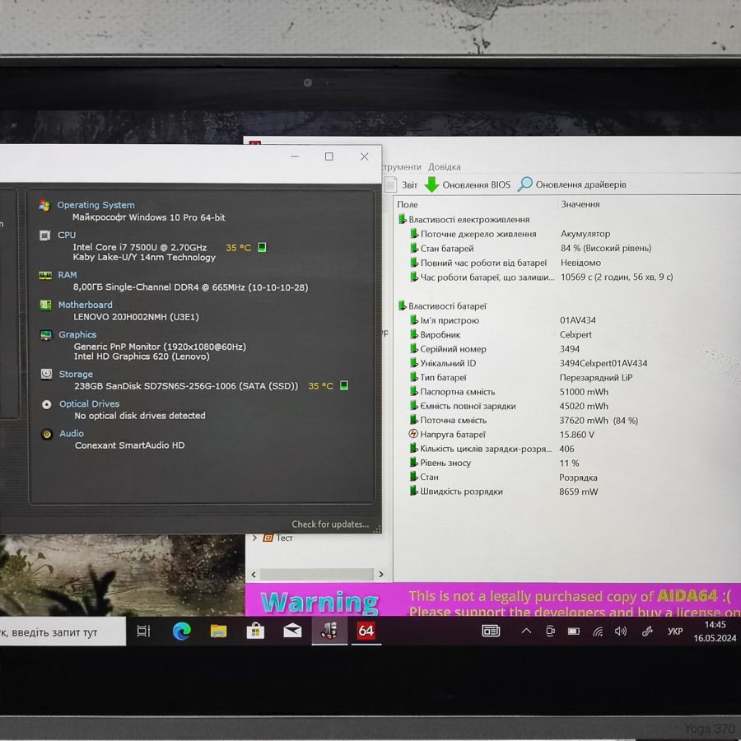Open the Graphics section link in Speccy
The width and height of the screenshot is (741, 741).
click(77, 334)
